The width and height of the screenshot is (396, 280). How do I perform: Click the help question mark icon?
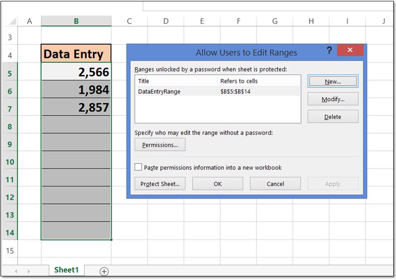329,51
